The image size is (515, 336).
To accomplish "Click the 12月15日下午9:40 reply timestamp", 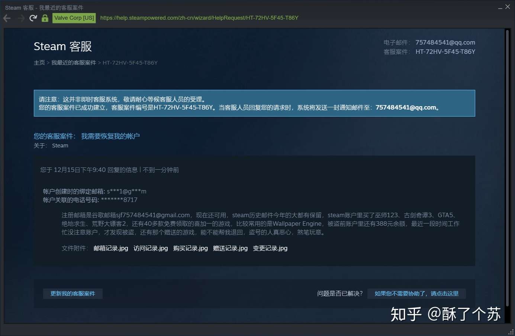I will (x=80, y=170).
